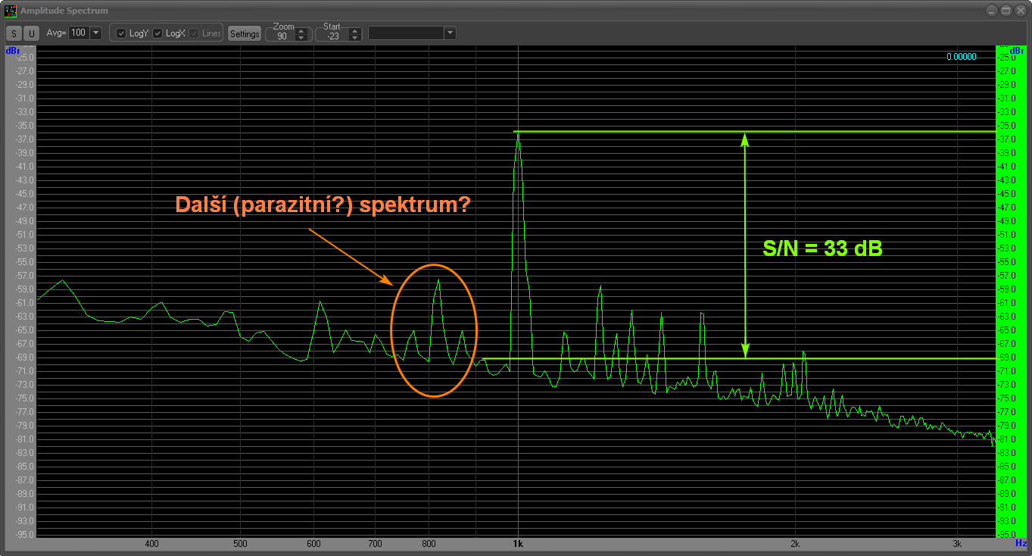Open the Avg averaging dropdown
The image size is (1032, 556).
pos(95,33)
